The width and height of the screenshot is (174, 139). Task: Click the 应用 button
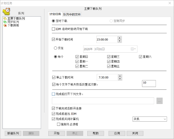pyautogui.click(x=117, y=133)
